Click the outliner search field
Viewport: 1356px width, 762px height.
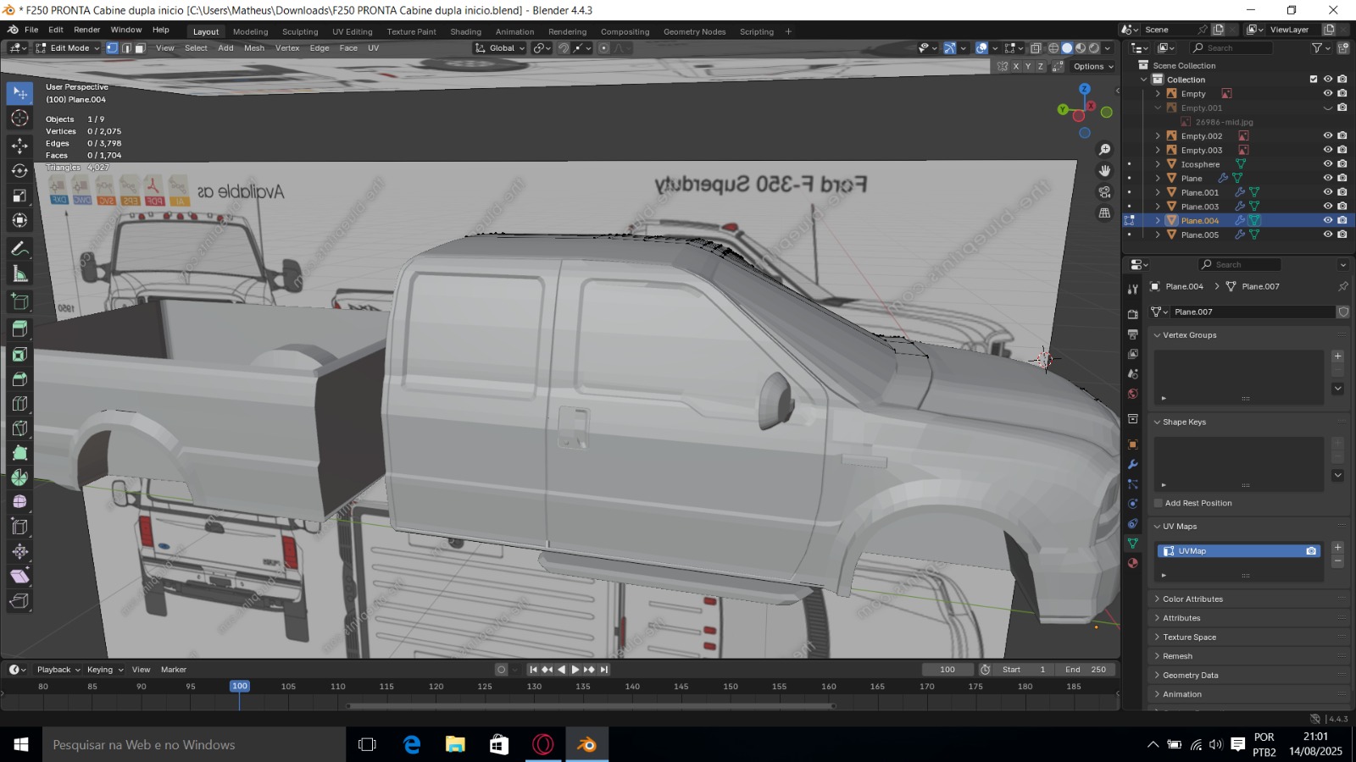[1230, 48]
